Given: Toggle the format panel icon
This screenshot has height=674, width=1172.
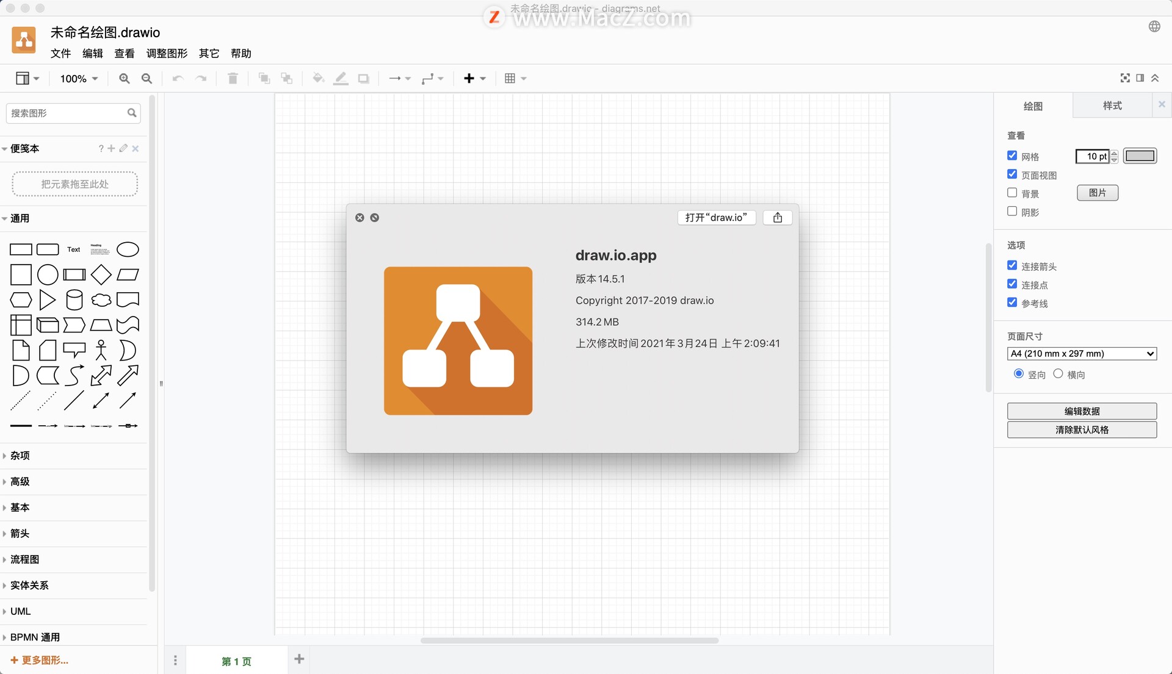Looking at the screenshot, I should (1140, 78).
